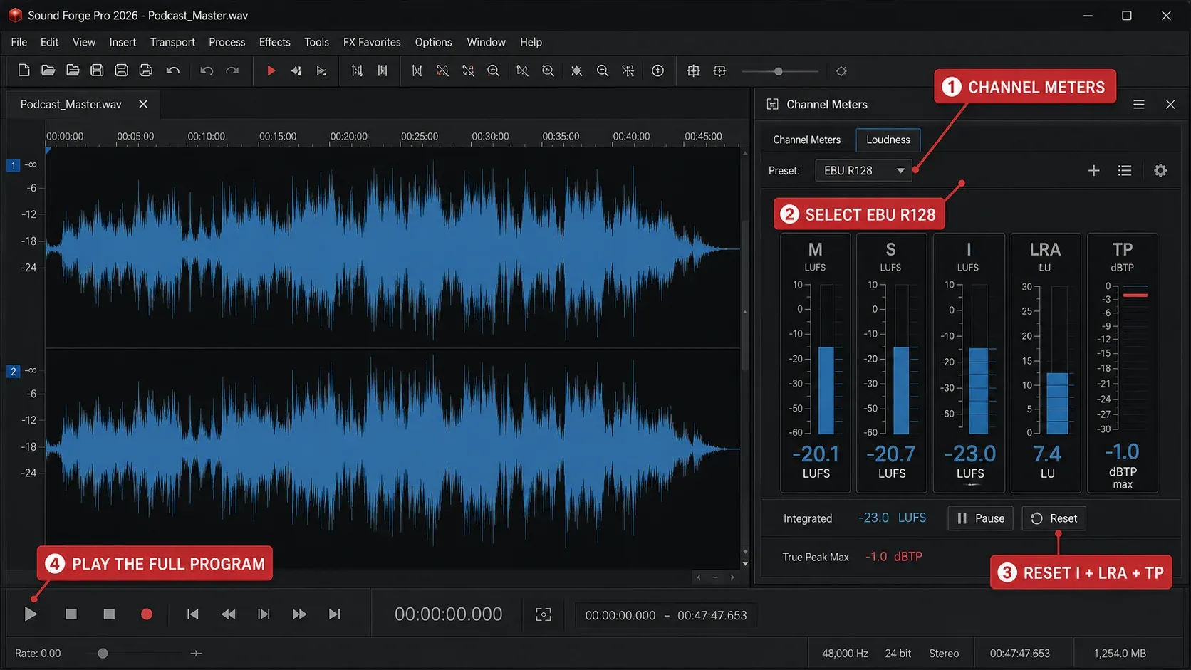Image resolution: width=1191 pixels, height=670 pixels.
Task: Click the Integrated -23.0 LUFS readout
Action: click(892, 518)
